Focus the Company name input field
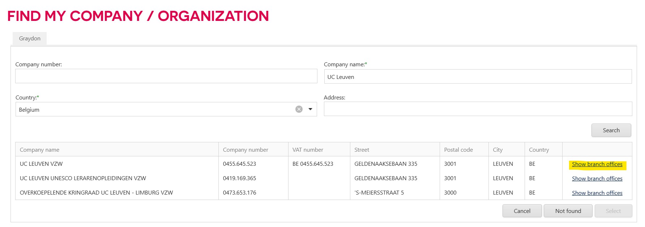 478,77
